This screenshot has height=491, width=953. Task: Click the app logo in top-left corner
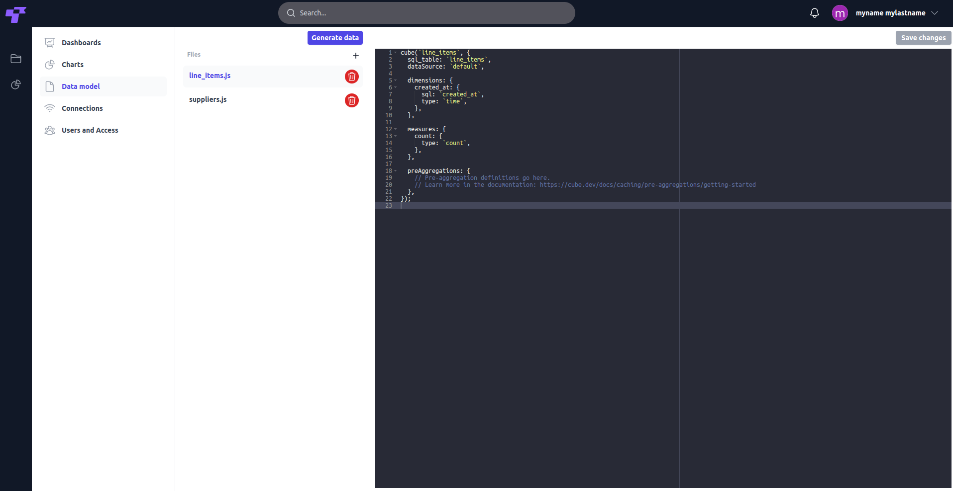click(15, 14)
